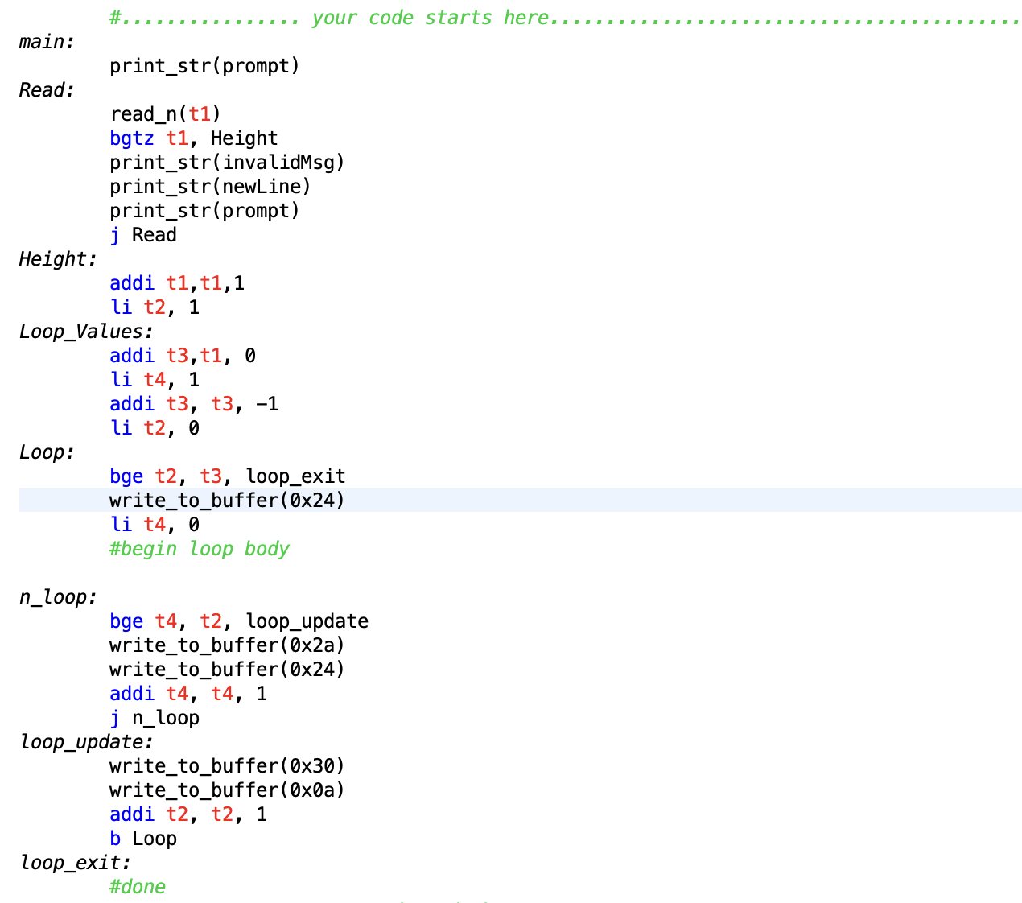Click the Loop: label
Screen dimensions: 1022x903
44,451
